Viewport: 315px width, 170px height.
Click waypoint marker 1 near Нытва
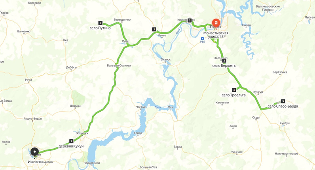(x=154, y=30)
